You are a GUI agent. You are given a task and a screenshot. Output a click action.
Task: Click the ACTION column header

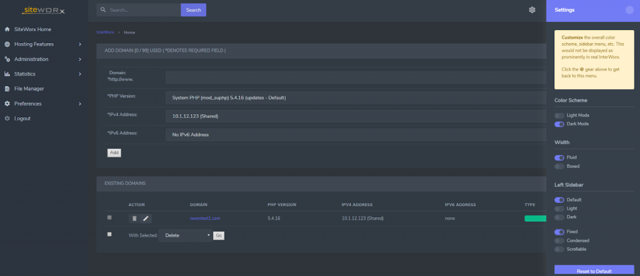point(137,205)
